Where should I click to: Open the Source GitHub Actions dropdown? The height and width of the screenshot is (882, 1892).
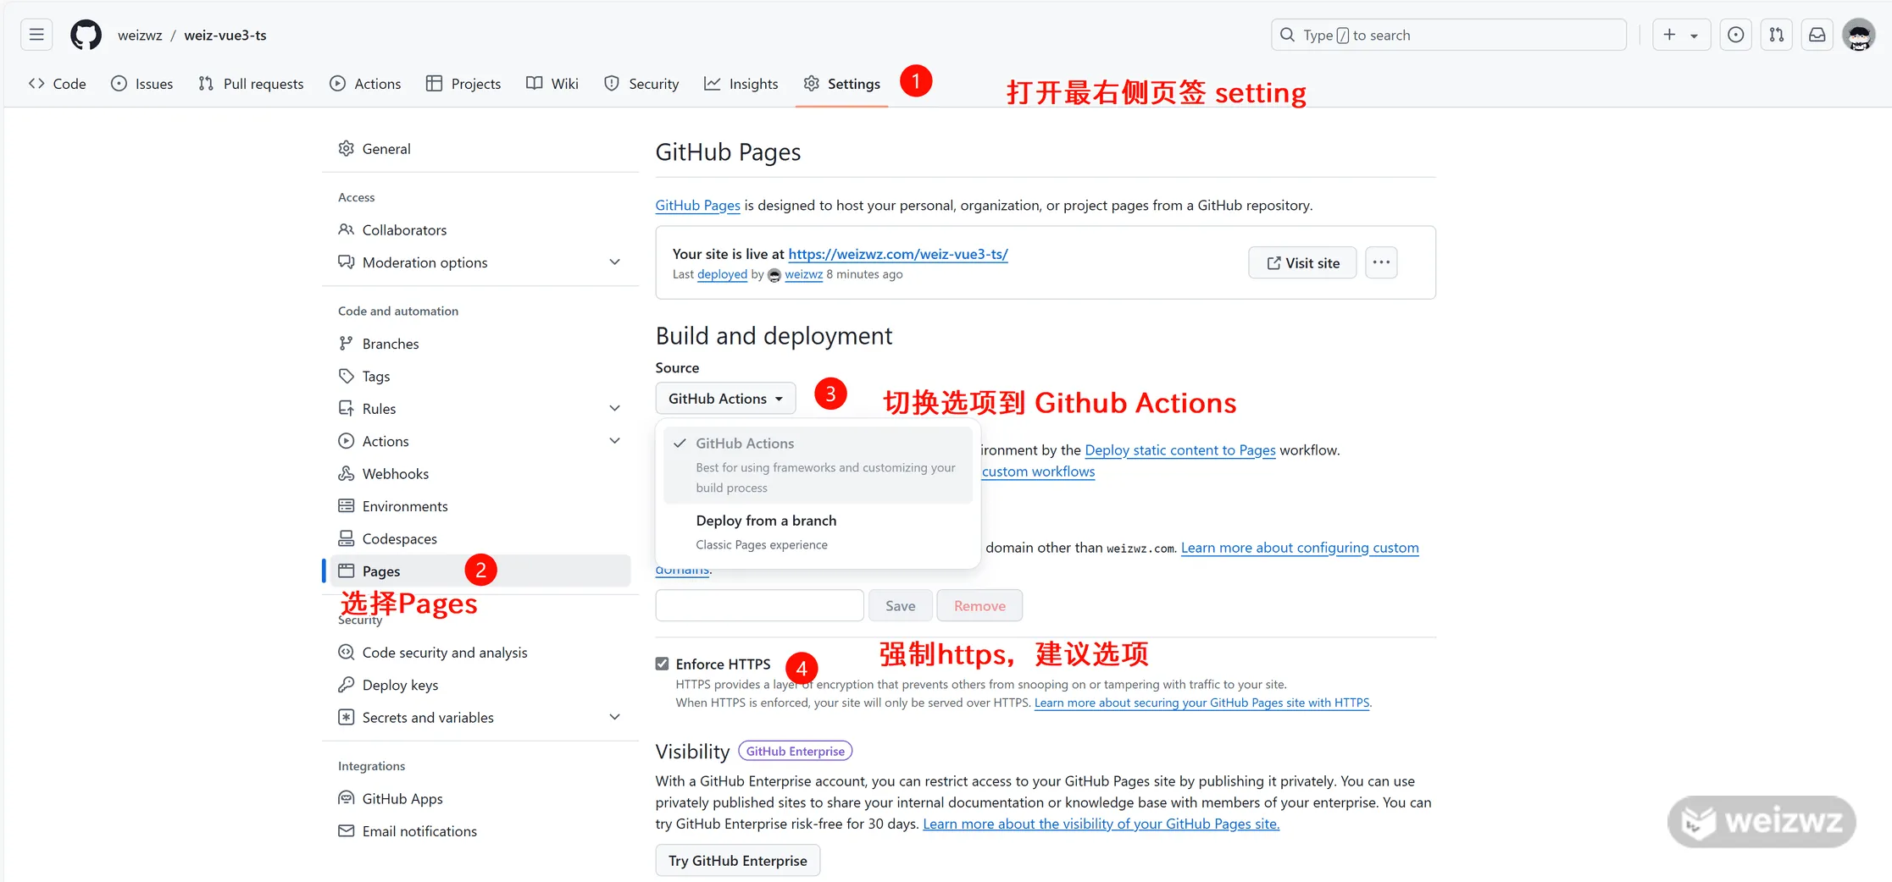coord(725,399)
